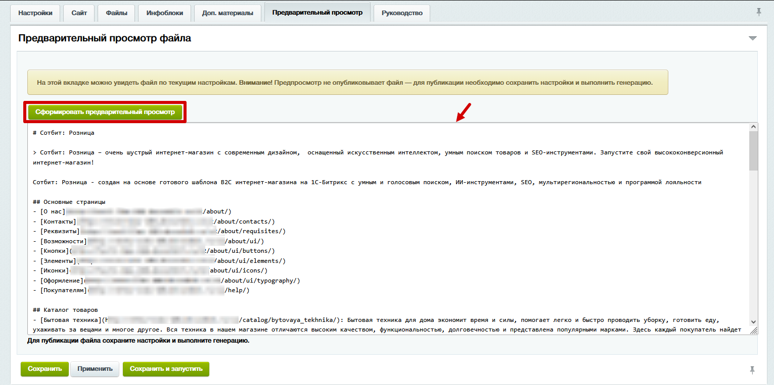Click 'Сформировать предварительный просмотр' button
The width and height of the screenshot is (774, 385).
point(105,112)
